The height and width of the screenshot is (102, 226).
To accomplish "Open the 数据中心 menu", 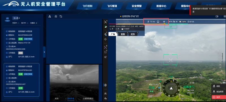I will (x=161, y=6).
